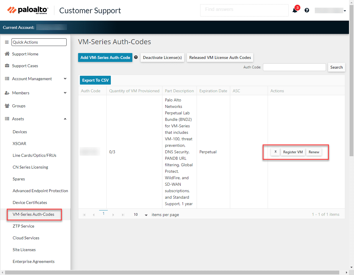Screen dimensions: 354x275
Task: Collapse the Assets section
Action: pos(65,119)
